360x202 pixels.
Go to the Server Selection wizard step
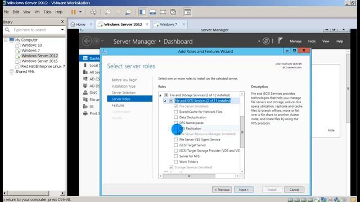point(124,93)
